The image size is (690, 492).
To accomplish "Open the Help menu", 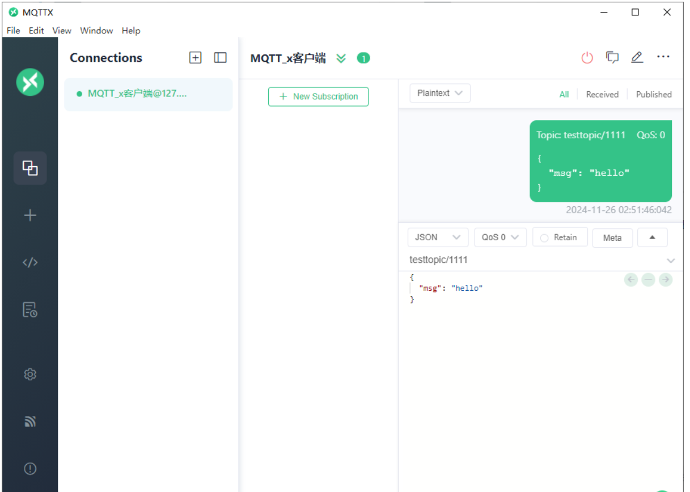I will click(131, 31).
